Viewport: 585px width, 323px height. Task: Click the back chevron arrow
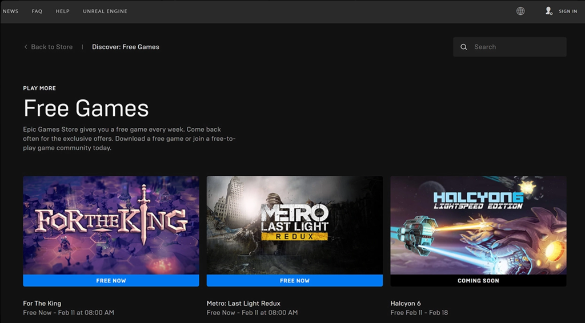[x=26, y=47]
